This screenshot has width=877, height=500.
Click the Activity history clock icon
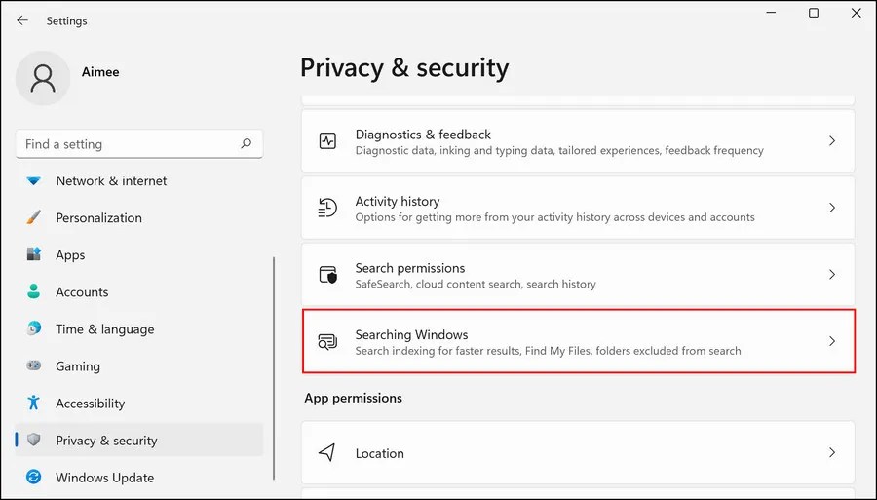(327, 208)
